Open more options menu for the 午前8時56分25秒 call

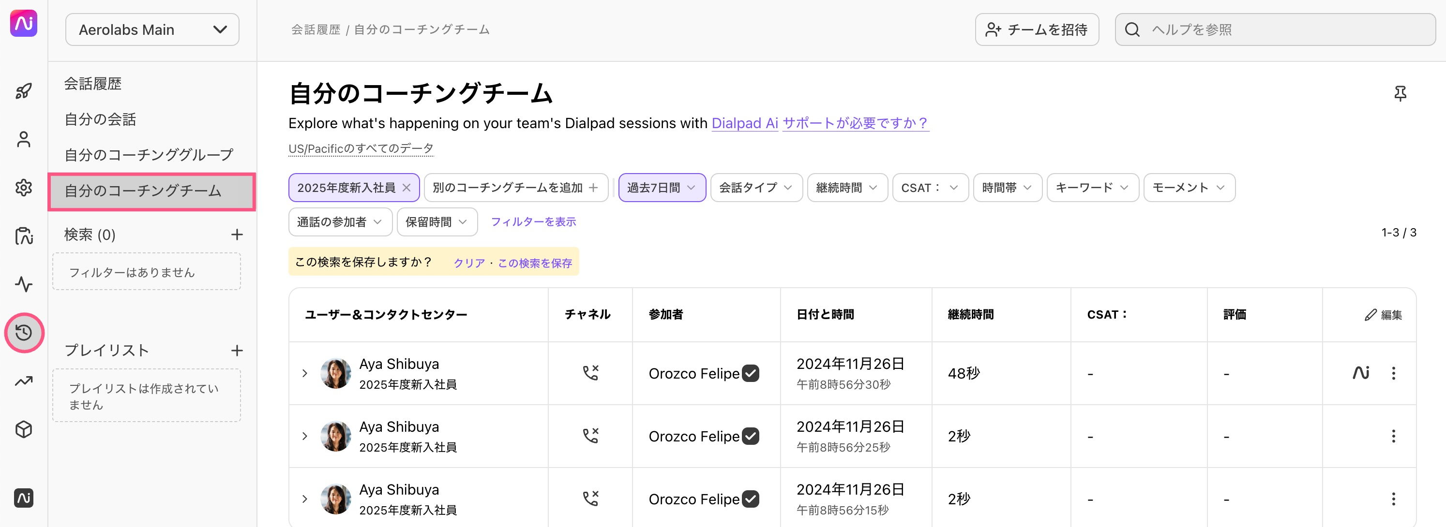tap(1393, 436)
